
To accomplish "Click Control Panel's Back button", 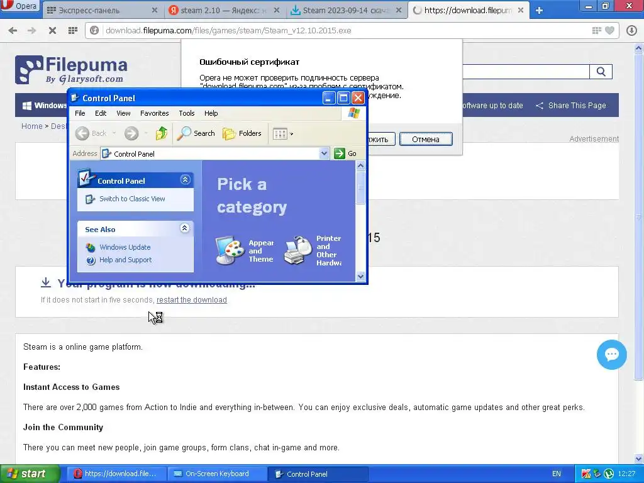I will (x=91, y=133).
